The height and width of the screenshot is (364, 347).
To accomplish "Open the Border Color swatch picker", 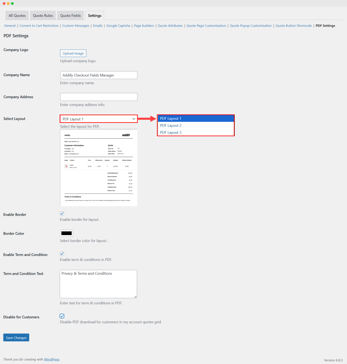I will [x=66, y=233].
